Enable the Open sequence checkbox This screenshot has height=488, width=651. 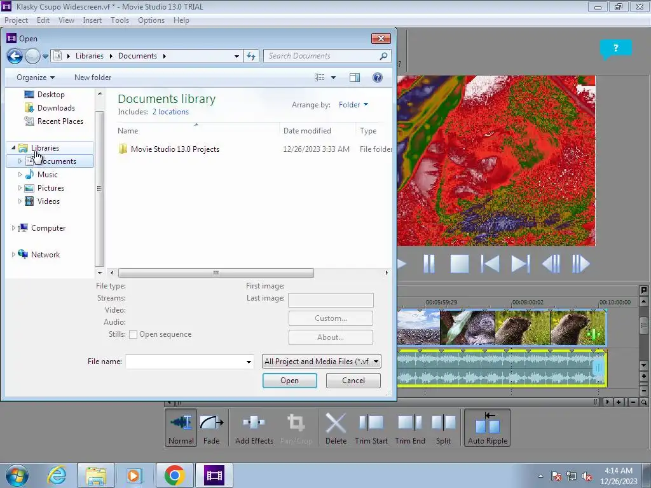tap(134, 334)
